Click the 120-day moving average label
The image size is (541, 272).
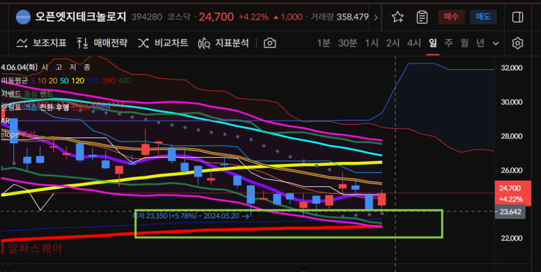coord(78,81)
